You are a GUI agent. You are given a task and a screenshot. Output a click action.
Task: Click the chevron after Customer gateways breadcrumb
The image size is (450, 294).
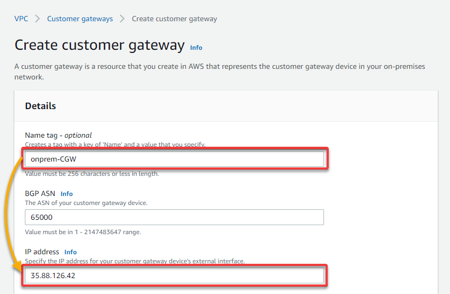pyautogui.click(x=122, y=19)
